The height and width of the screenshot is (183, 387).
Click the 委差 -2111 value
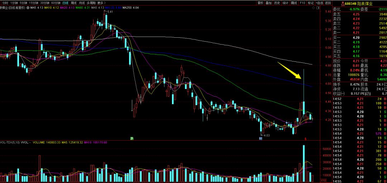382,9
